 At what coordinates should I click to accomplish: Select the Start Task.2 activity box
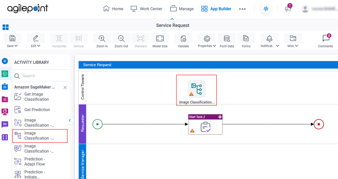click(205, 124)
